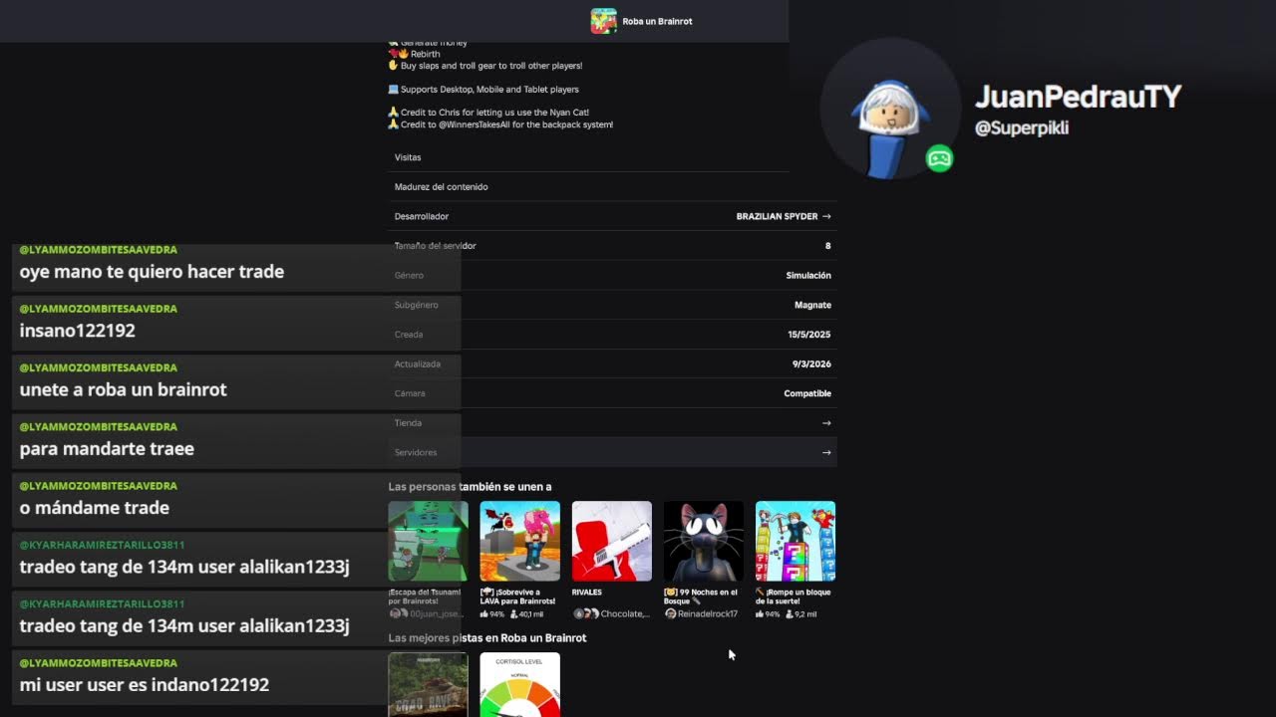Open the 99 Noches en el Bosque thumbnail
1276x717 pixels.
703,541
